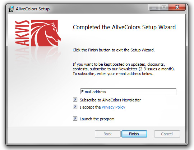Minimize the AliveColors Setup window
The width and height of the screenshot is (194, 150).
pos(154,7)
